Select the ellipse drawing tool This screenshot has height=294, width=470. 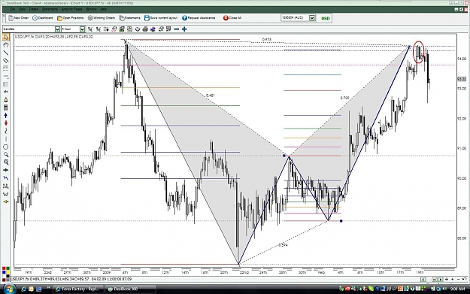click(6, 147)
